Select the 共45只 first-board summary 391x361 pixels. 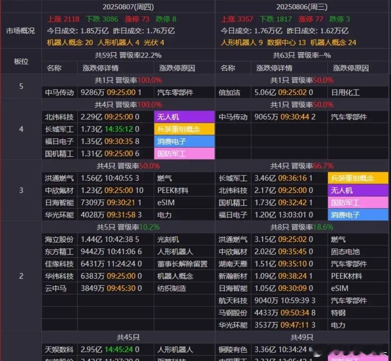click(128, 338)
